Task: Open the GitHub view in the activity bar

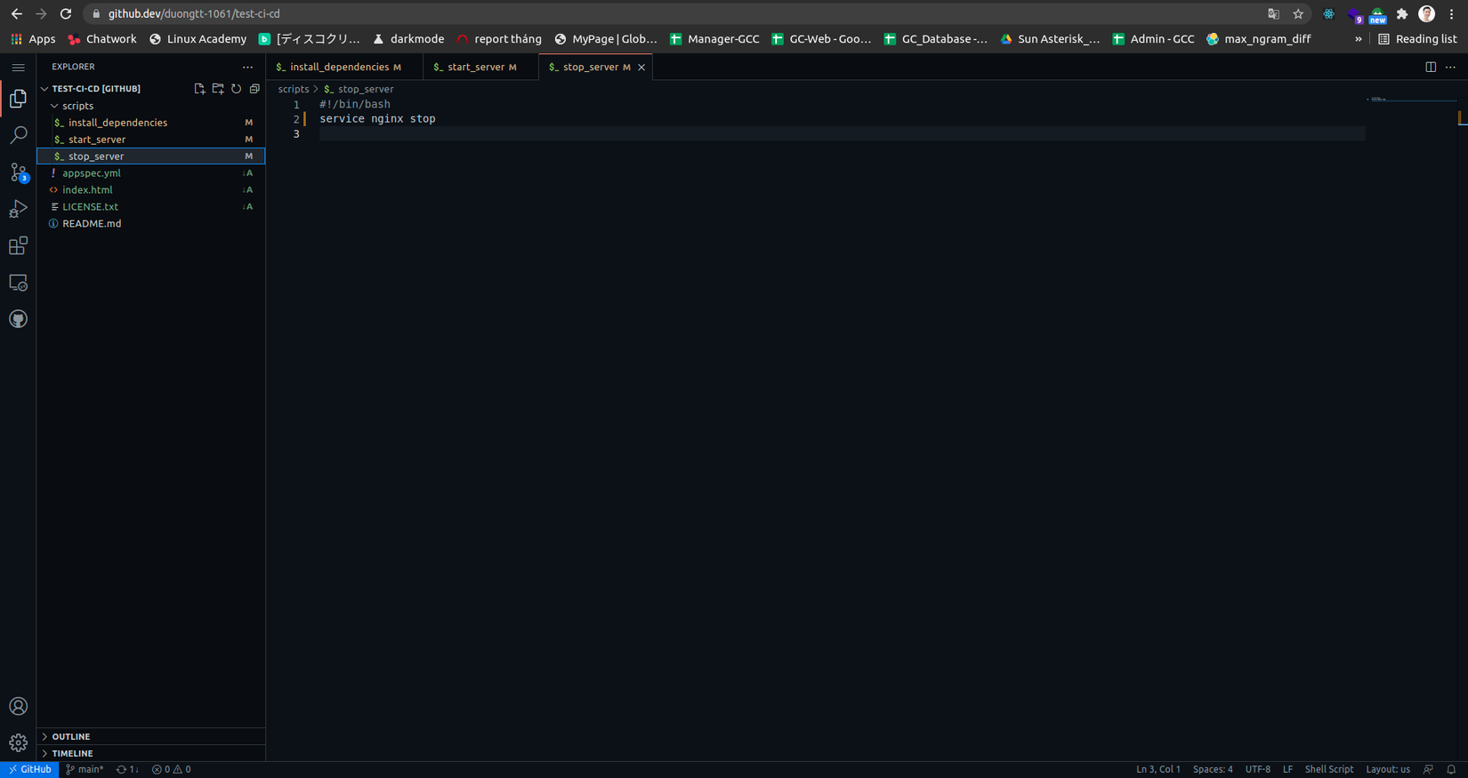Action: click(18, 319)
